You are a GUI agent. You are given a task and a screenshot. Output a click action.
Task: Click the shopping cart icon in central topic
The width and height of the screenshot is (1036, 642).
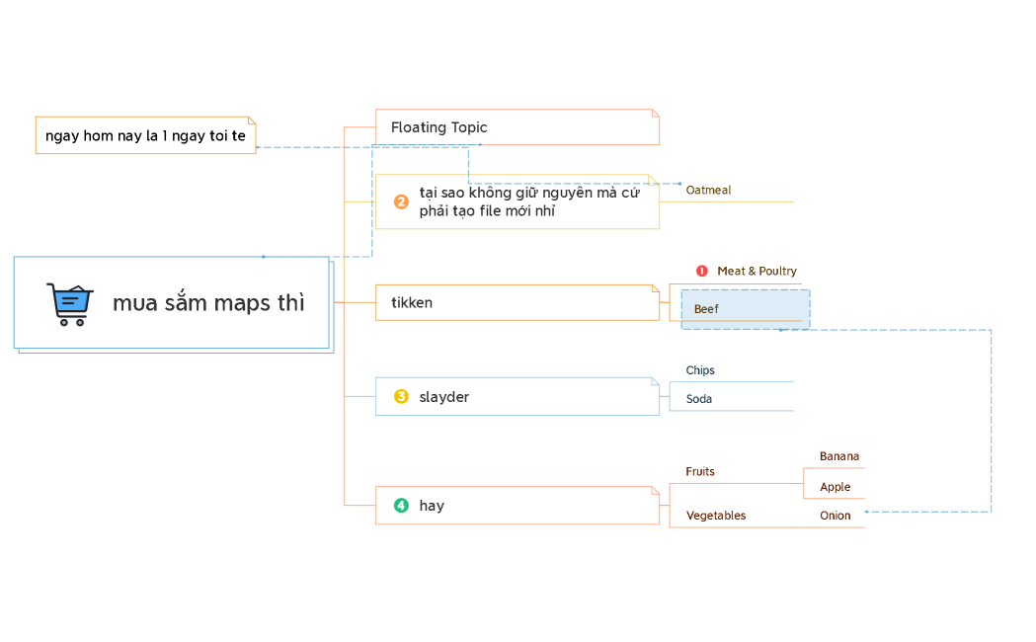69,303
